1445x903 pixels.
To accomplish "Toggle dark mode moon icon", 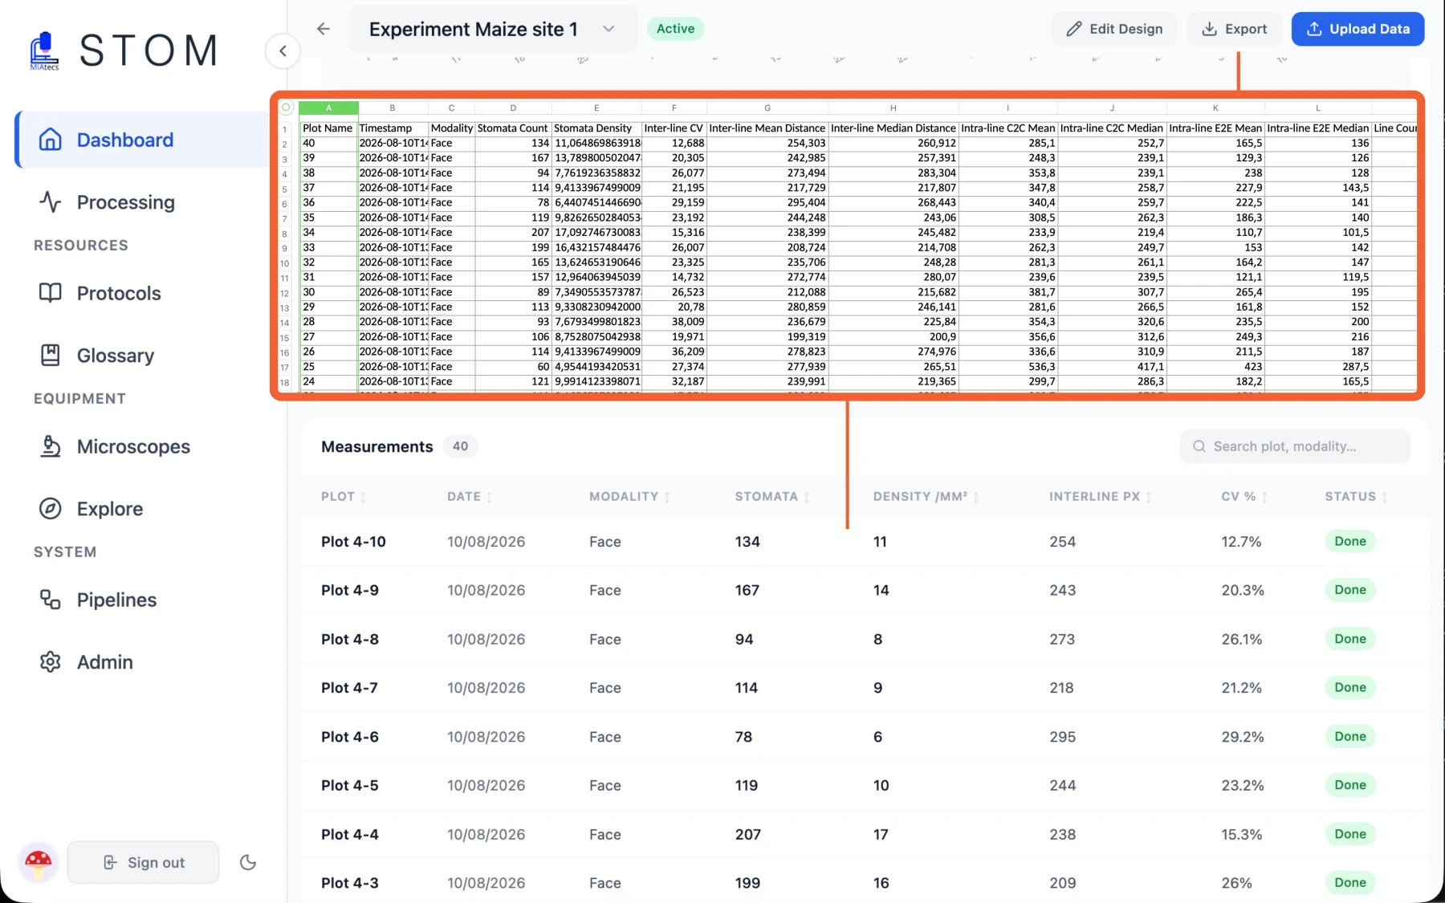I will 248,862.
